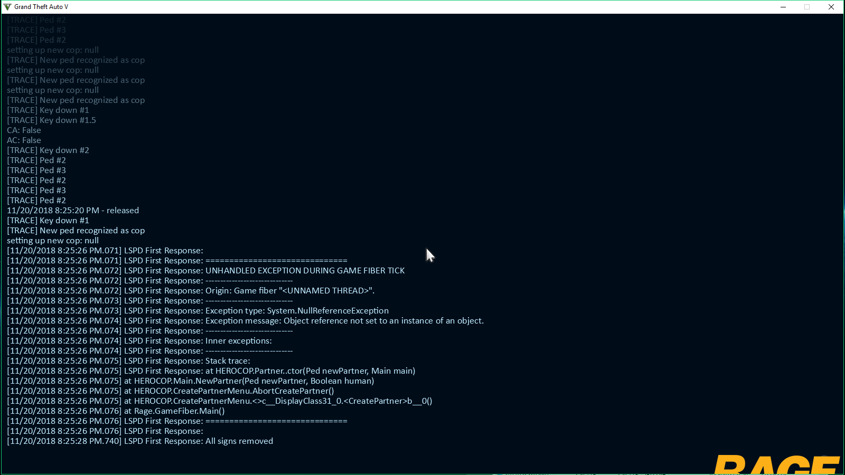The image size is (845, 475).
Task: Click the 'Stack trace:' log line
Action: point(128,361)
